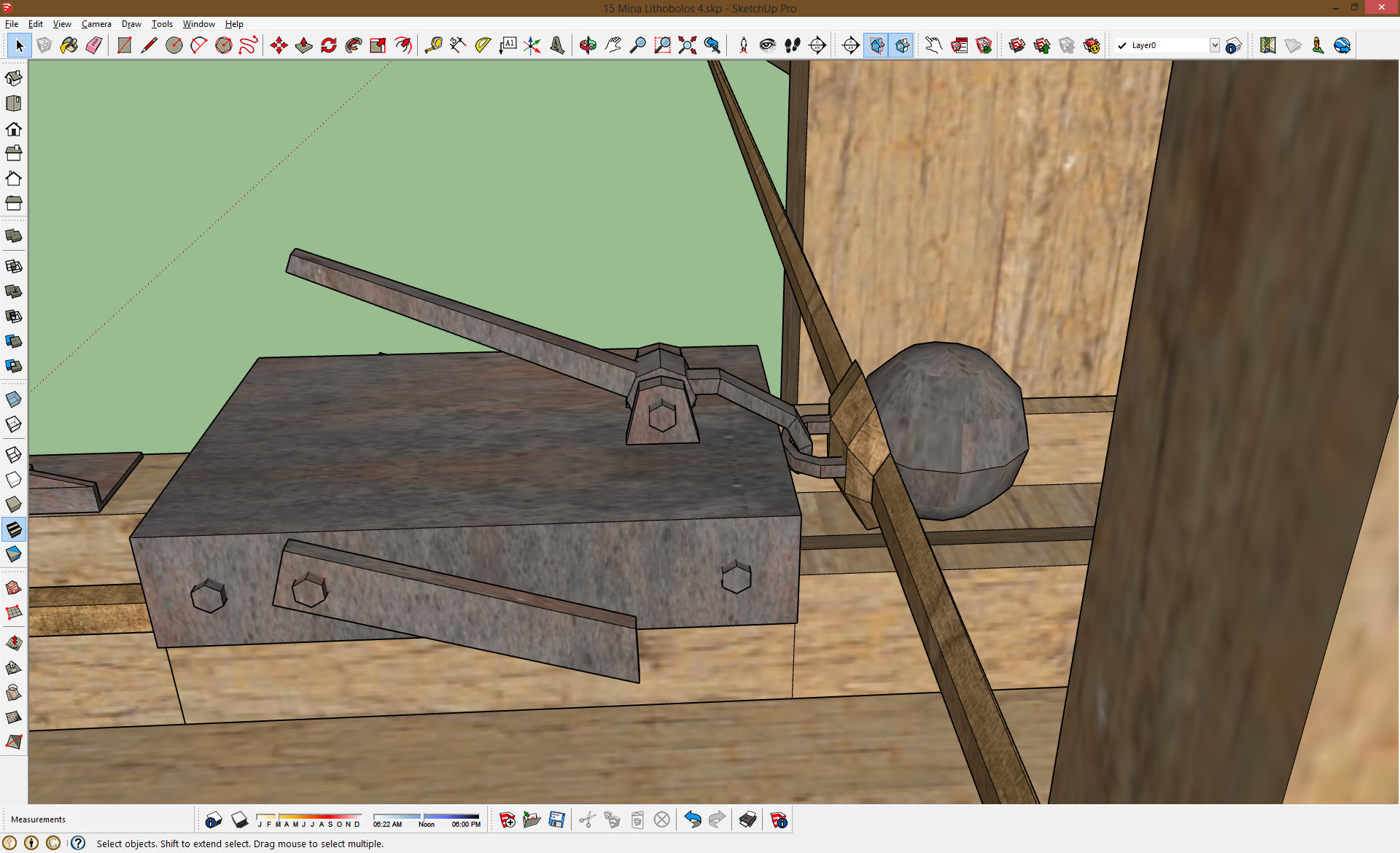Select the Eraser tool
This screenshot has height=853, width=1400.
coord(94,45)
